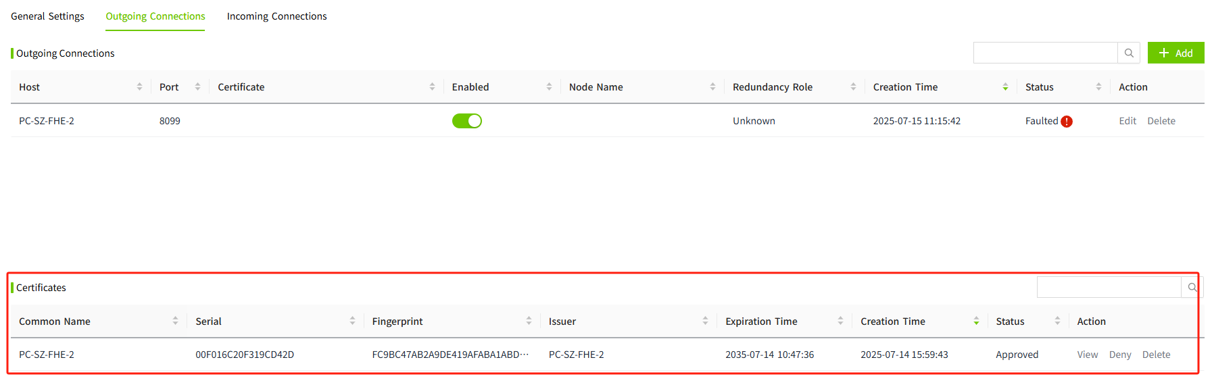Sort outgoing connections by Host column

point(139,87)
